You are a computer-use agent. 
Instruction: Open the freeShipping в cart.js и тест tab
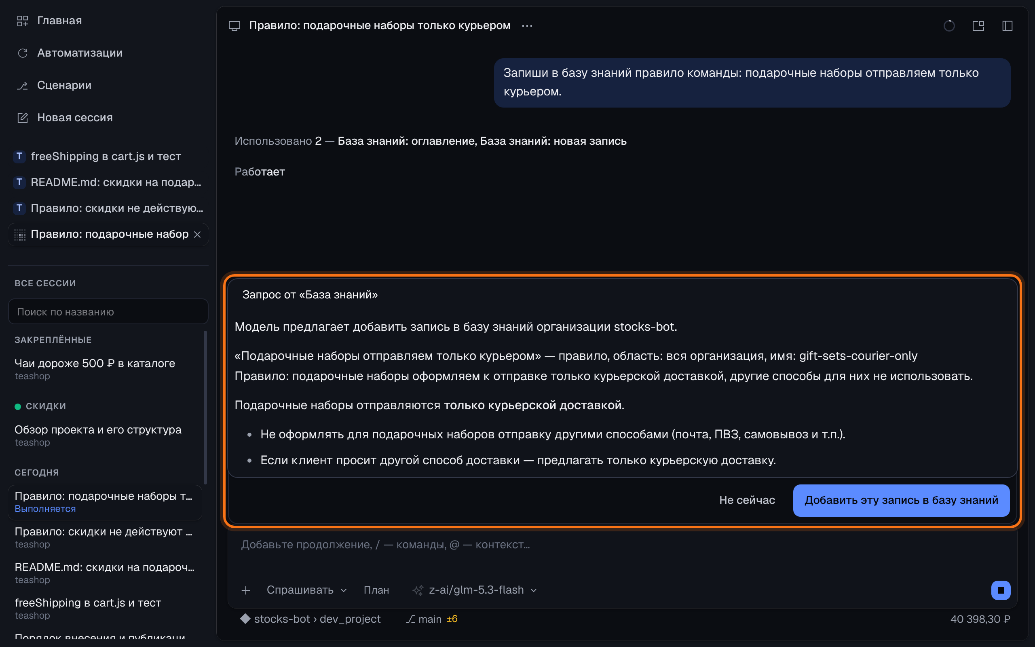point(108,156)
